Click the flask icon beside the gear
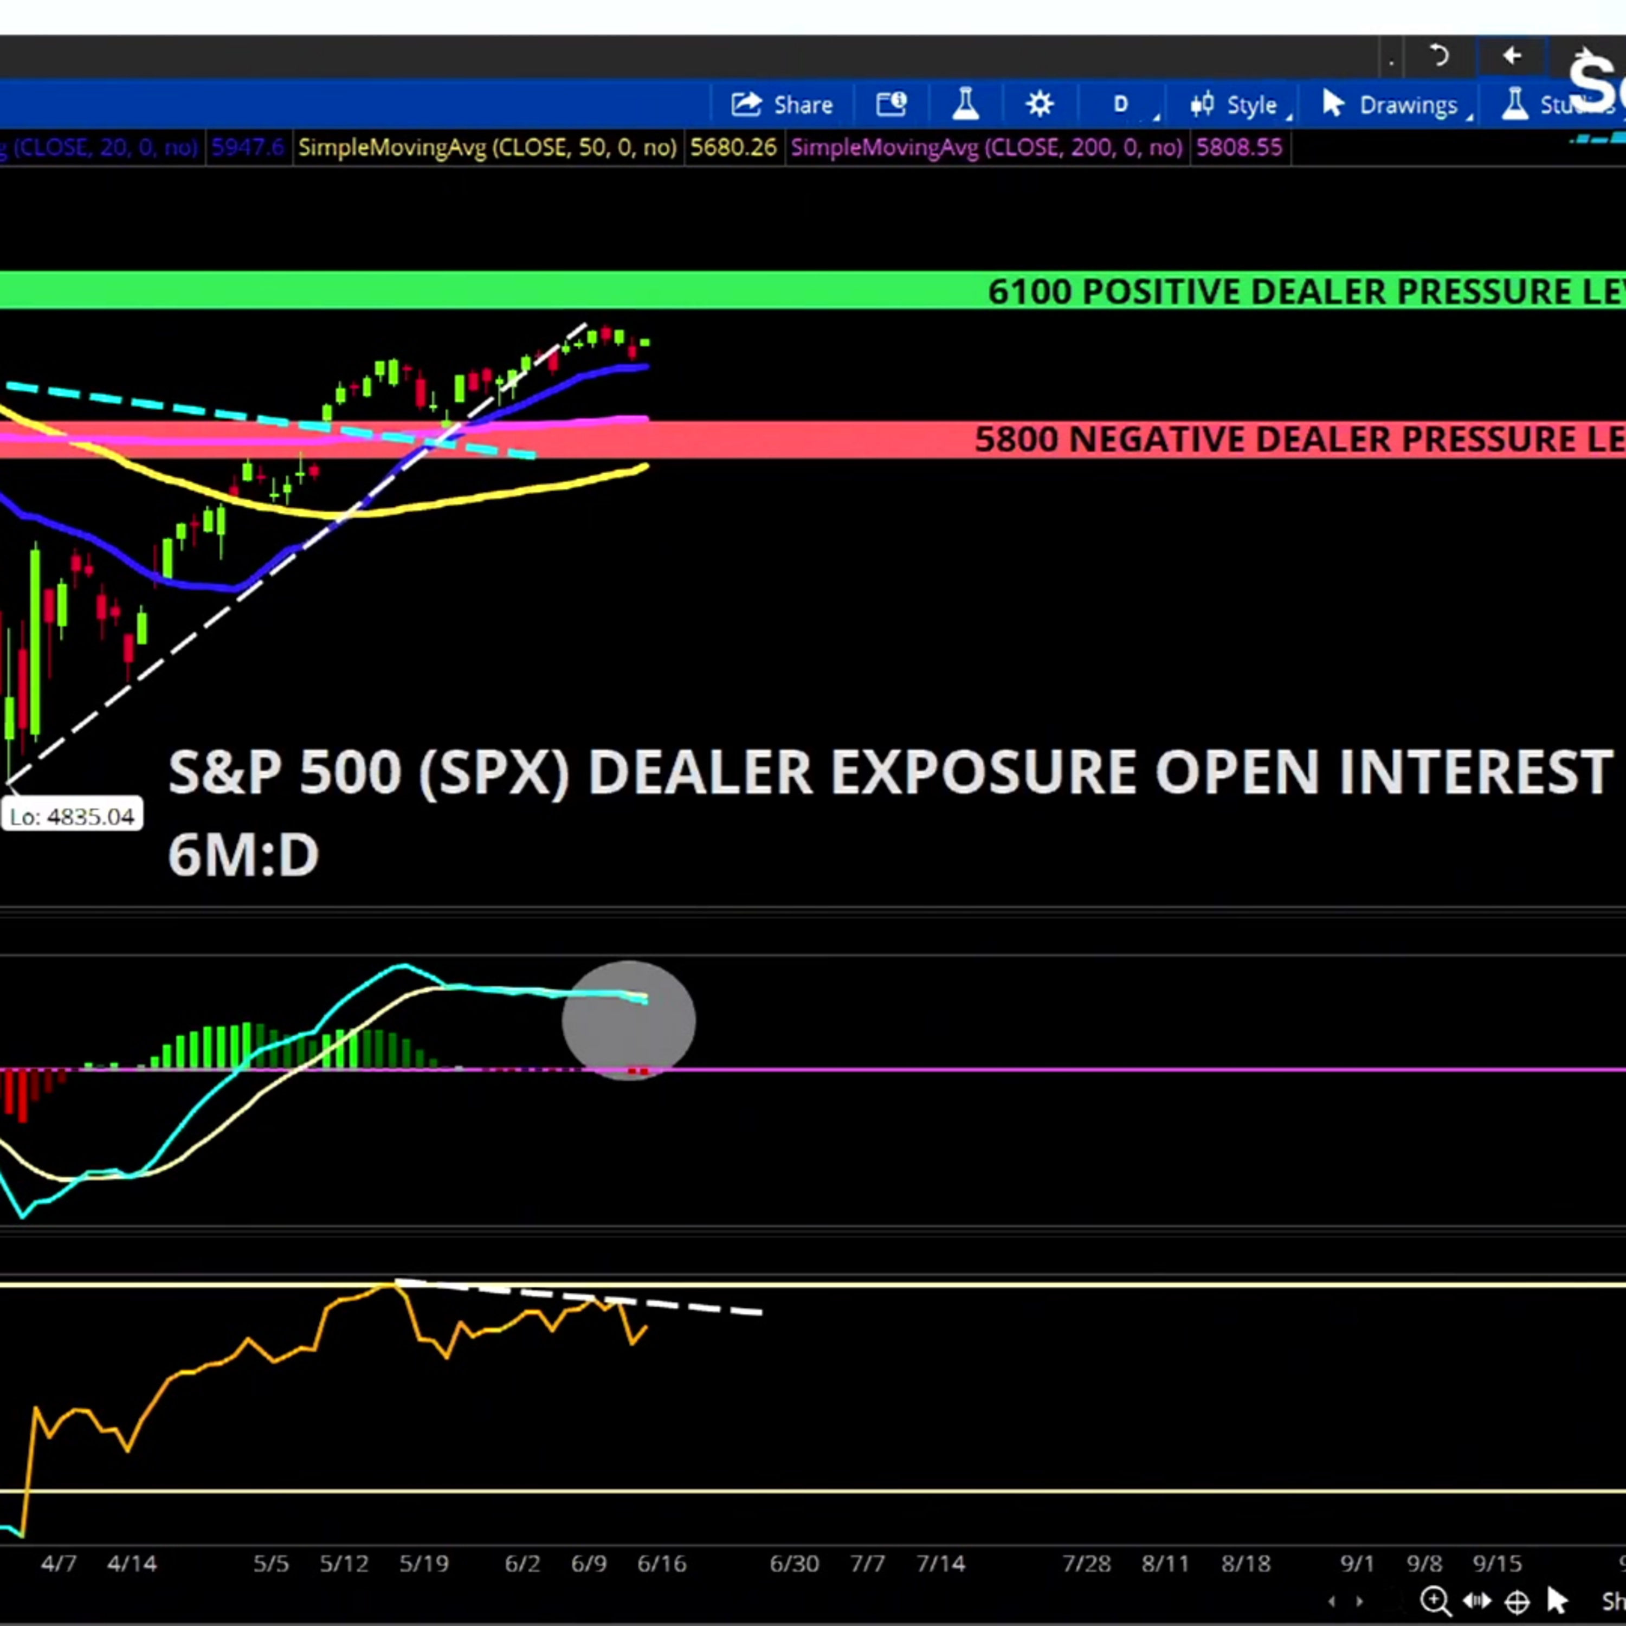This screenshot has width=1626, height=1626. (965, 105)
